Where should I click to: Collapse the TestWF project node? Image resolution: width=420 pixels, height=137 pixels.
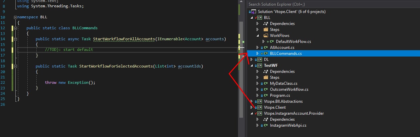pyautogui.click(x=252, y=66)
